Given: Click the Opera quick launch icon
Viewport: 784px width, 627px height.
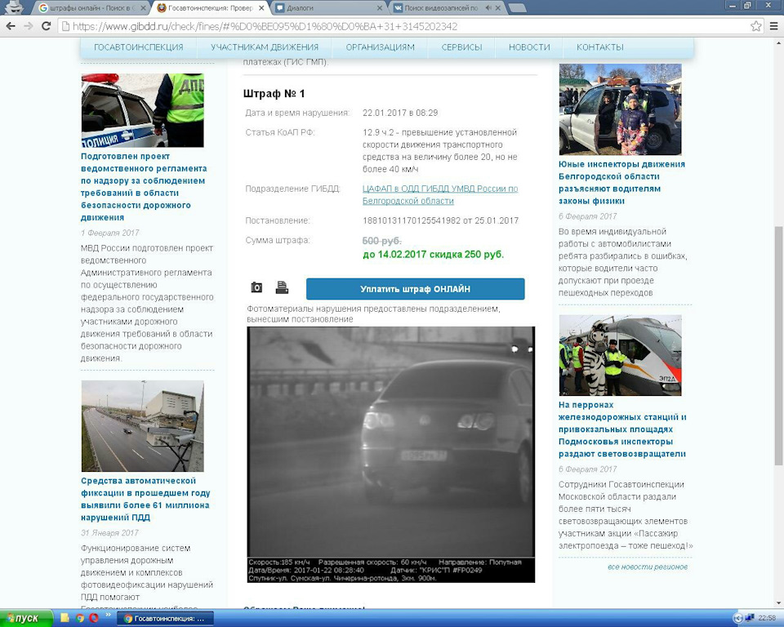Looking at the screenshot, I should 93,619.
